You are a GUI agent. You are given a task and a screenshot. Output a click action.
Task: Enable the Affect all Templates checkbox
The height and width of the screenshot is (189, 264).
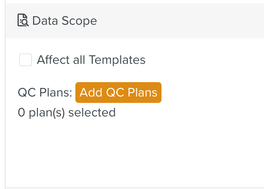point(26,60)
